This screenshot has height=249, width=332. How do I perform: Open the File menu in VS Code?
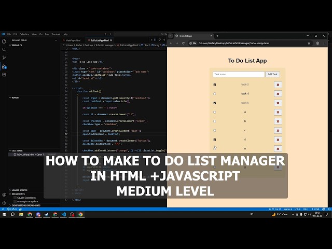[x=9, y=34]
